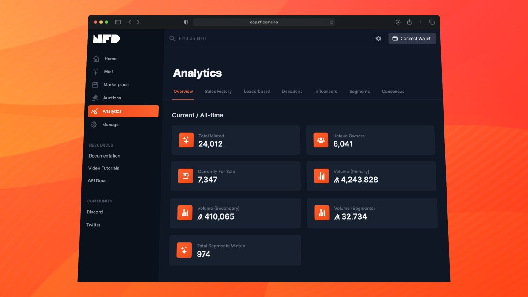Click the privacy shield icon in the browser toolbar
The width and height of the screenshot is (528, 297).
[x=186, y=22]
